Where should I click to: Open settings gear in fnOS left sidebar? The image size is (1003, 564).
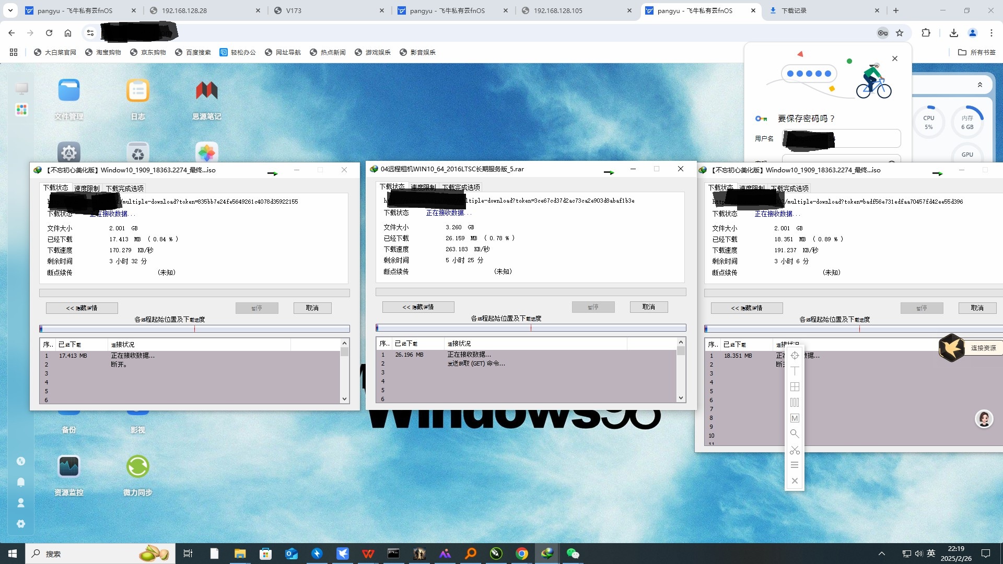tap(21, 524)
